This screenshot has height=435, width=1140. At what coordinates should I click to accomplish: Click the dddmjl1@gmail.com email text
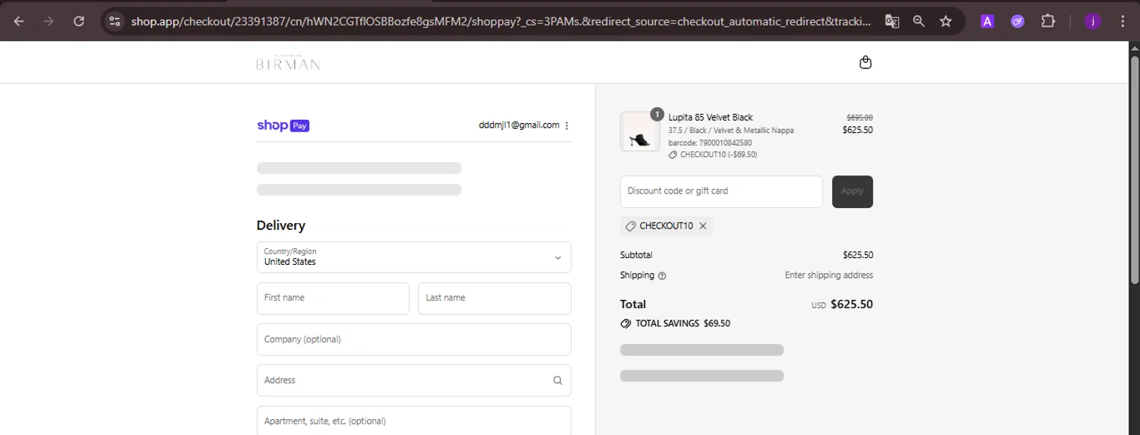[519, 125]
